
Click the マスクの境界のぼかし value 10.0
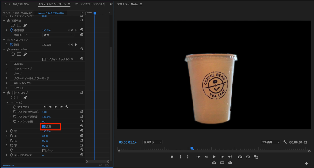pyautogui.click(x=44, y=112)
